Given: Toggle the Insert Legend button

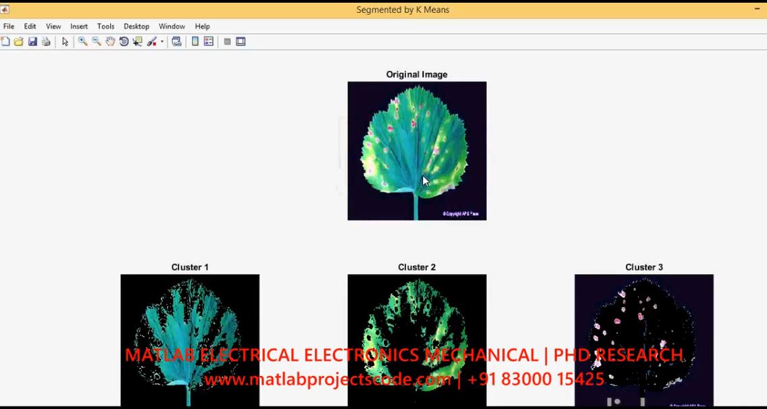Looking at the screenshot, I should [x=209, y=42].
